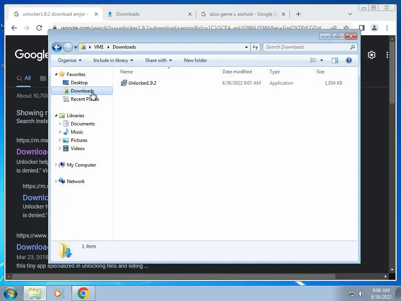Click Chrome tab search chevron

350,14
